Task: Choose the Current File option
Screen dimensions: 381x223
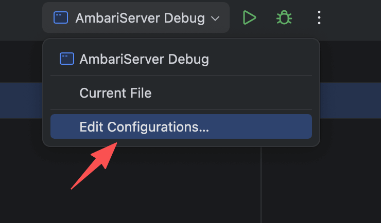Action: click(115, 93)
